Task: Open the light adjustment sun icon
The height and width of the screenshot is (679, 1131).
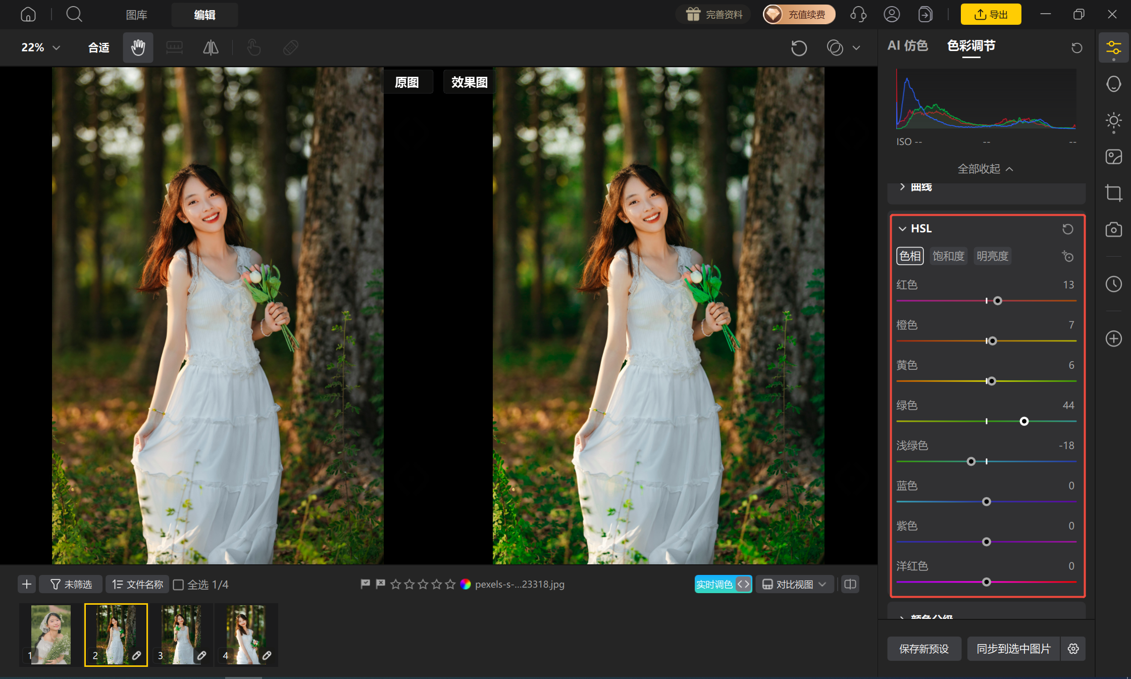Action: (x=1113, y=121)
